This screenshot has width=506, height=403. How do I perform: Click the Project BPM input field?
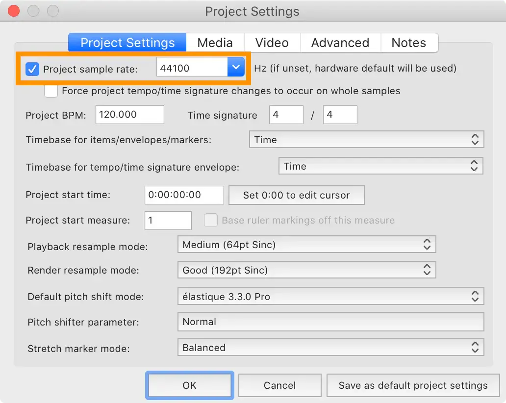coord(129,114)
